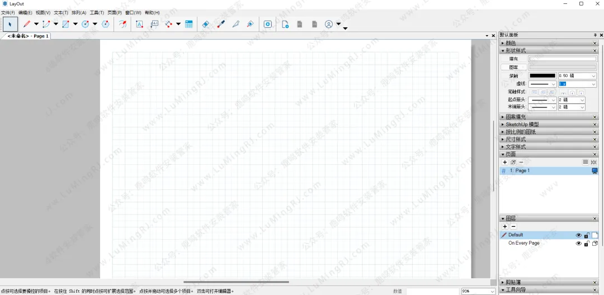Choose the Text tool in toolbar

click(139, 24)
